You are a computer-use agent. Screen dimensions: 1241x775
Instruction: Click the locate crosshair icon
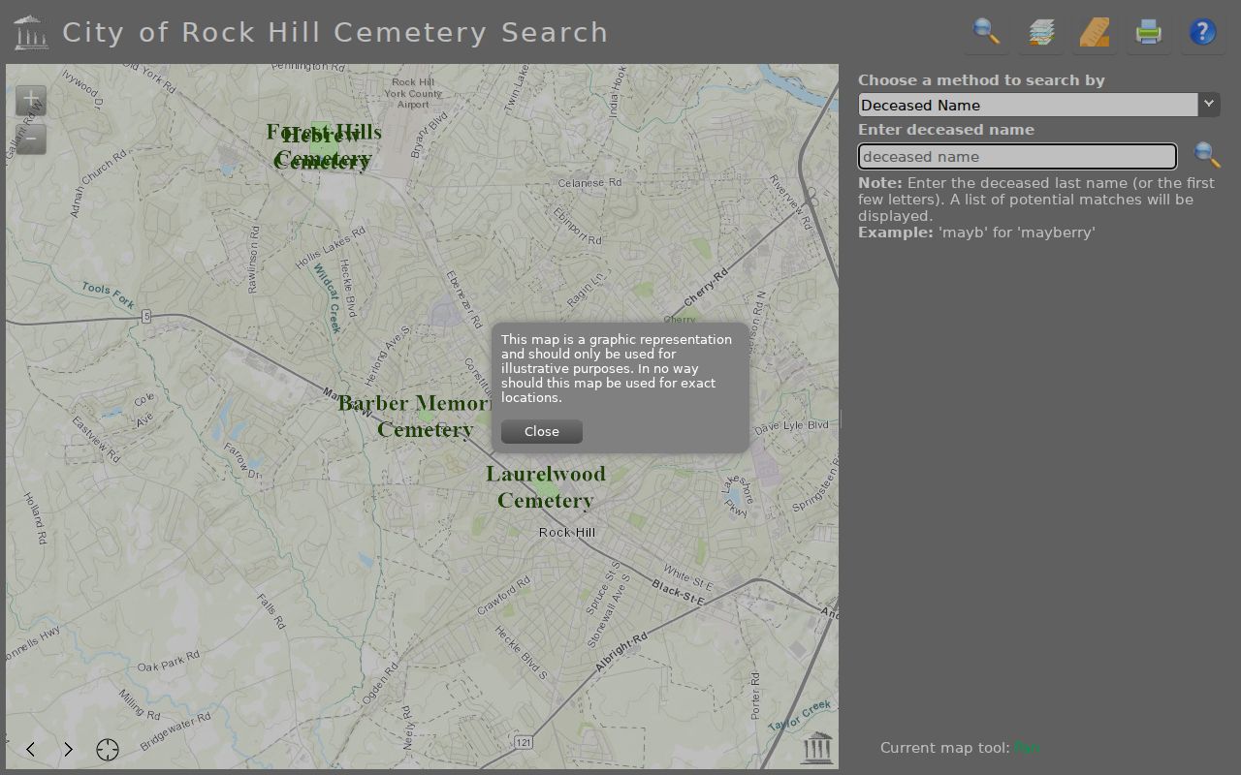pyautogui.click(x=108, y=749)
